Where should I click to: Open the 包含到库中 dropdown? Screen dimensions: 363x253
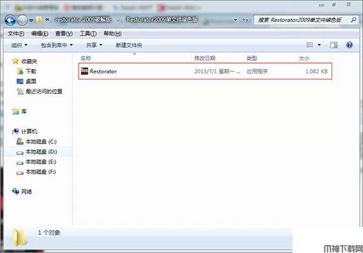point(57,45)
